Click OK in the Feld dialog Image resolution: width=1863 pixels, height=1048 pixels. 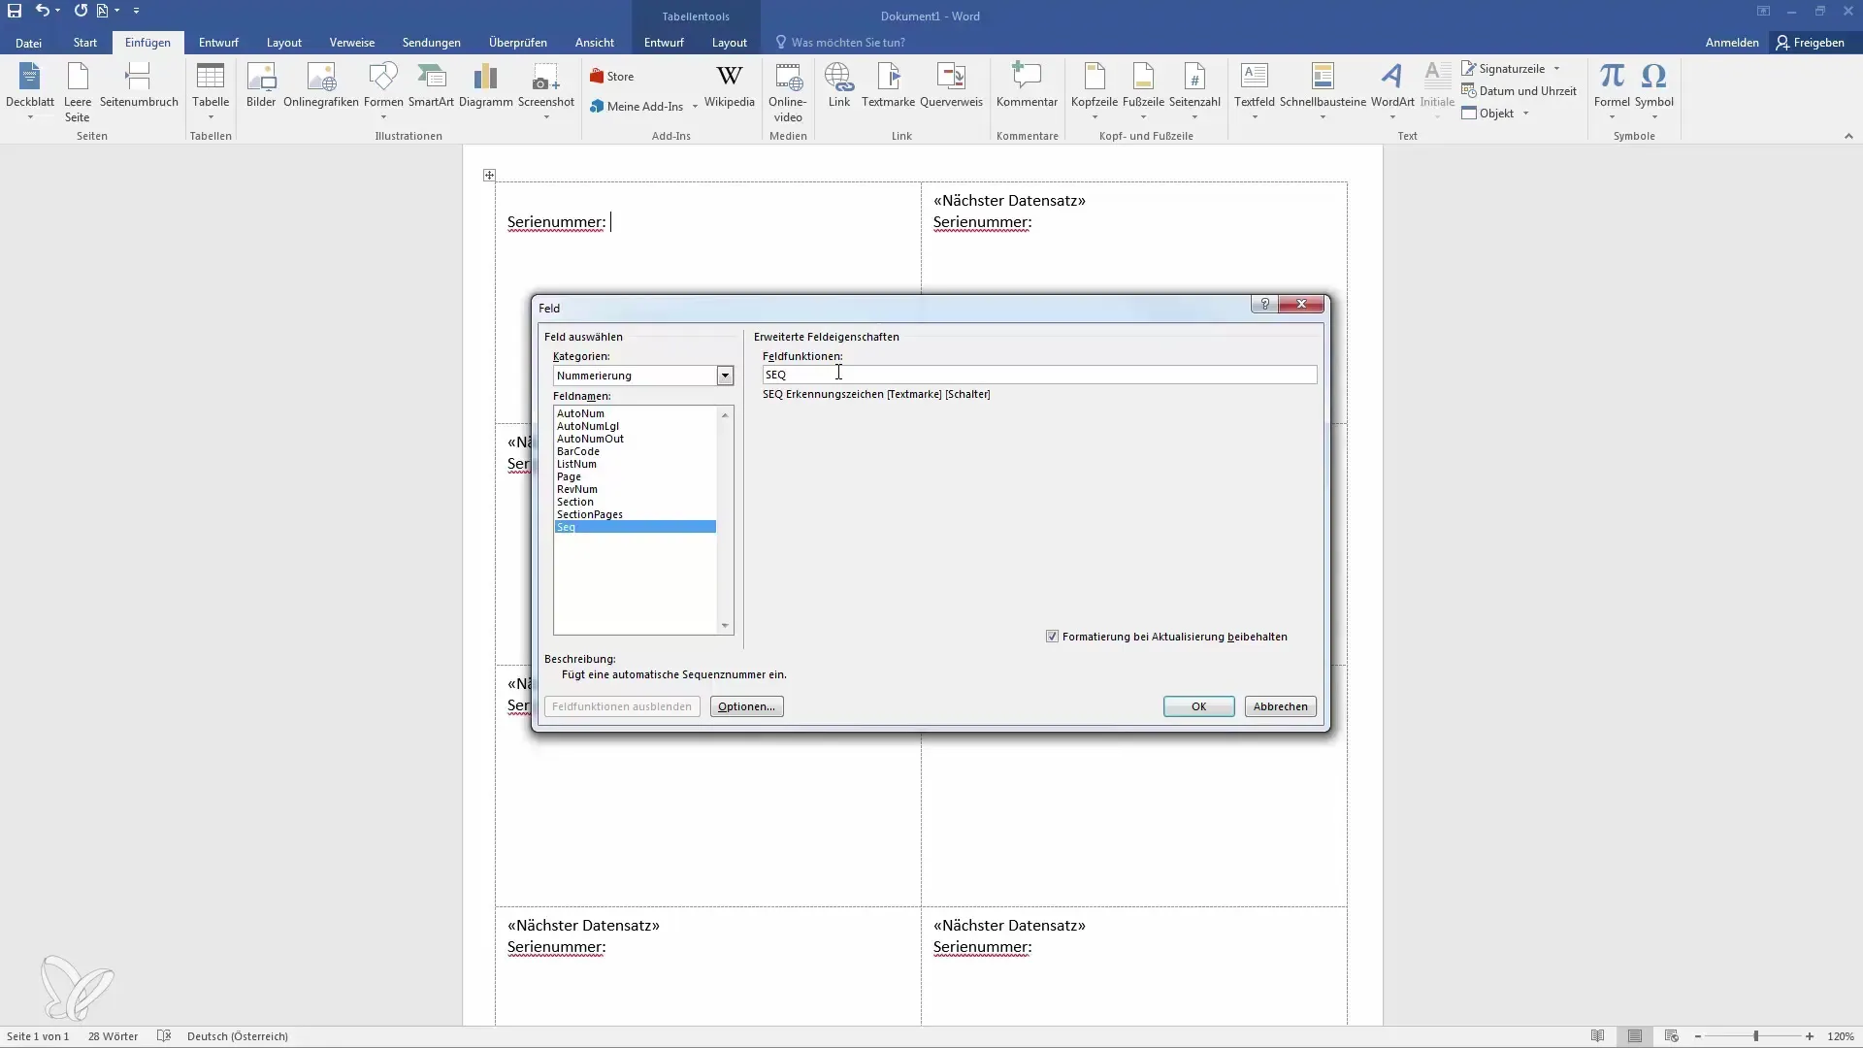(x=1199, y=706)
